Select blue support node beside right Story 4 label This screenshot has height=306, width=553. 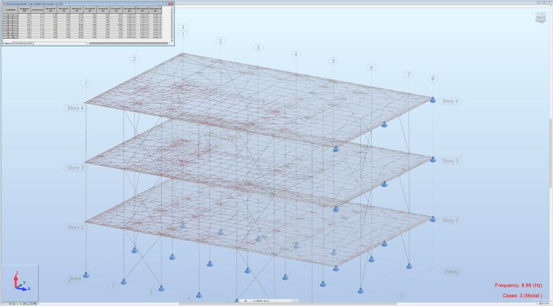[433, 100]
